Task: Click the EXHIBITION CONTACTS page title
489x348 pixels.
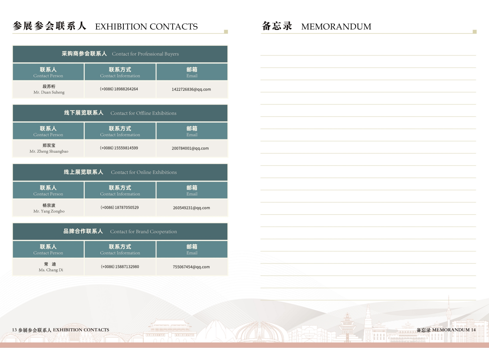Action: pos(146,26)
